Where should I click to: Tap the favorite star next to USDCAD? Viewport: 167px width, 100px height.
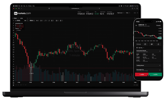146,25
